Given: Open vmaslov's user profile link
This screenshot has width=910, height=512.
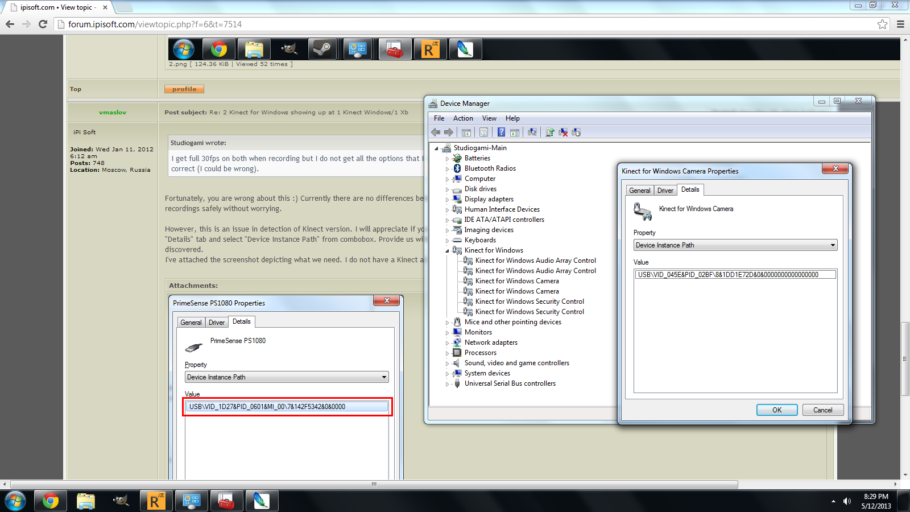Looking at the screenshot, I should pyautogui.click(x=113, y=113).
